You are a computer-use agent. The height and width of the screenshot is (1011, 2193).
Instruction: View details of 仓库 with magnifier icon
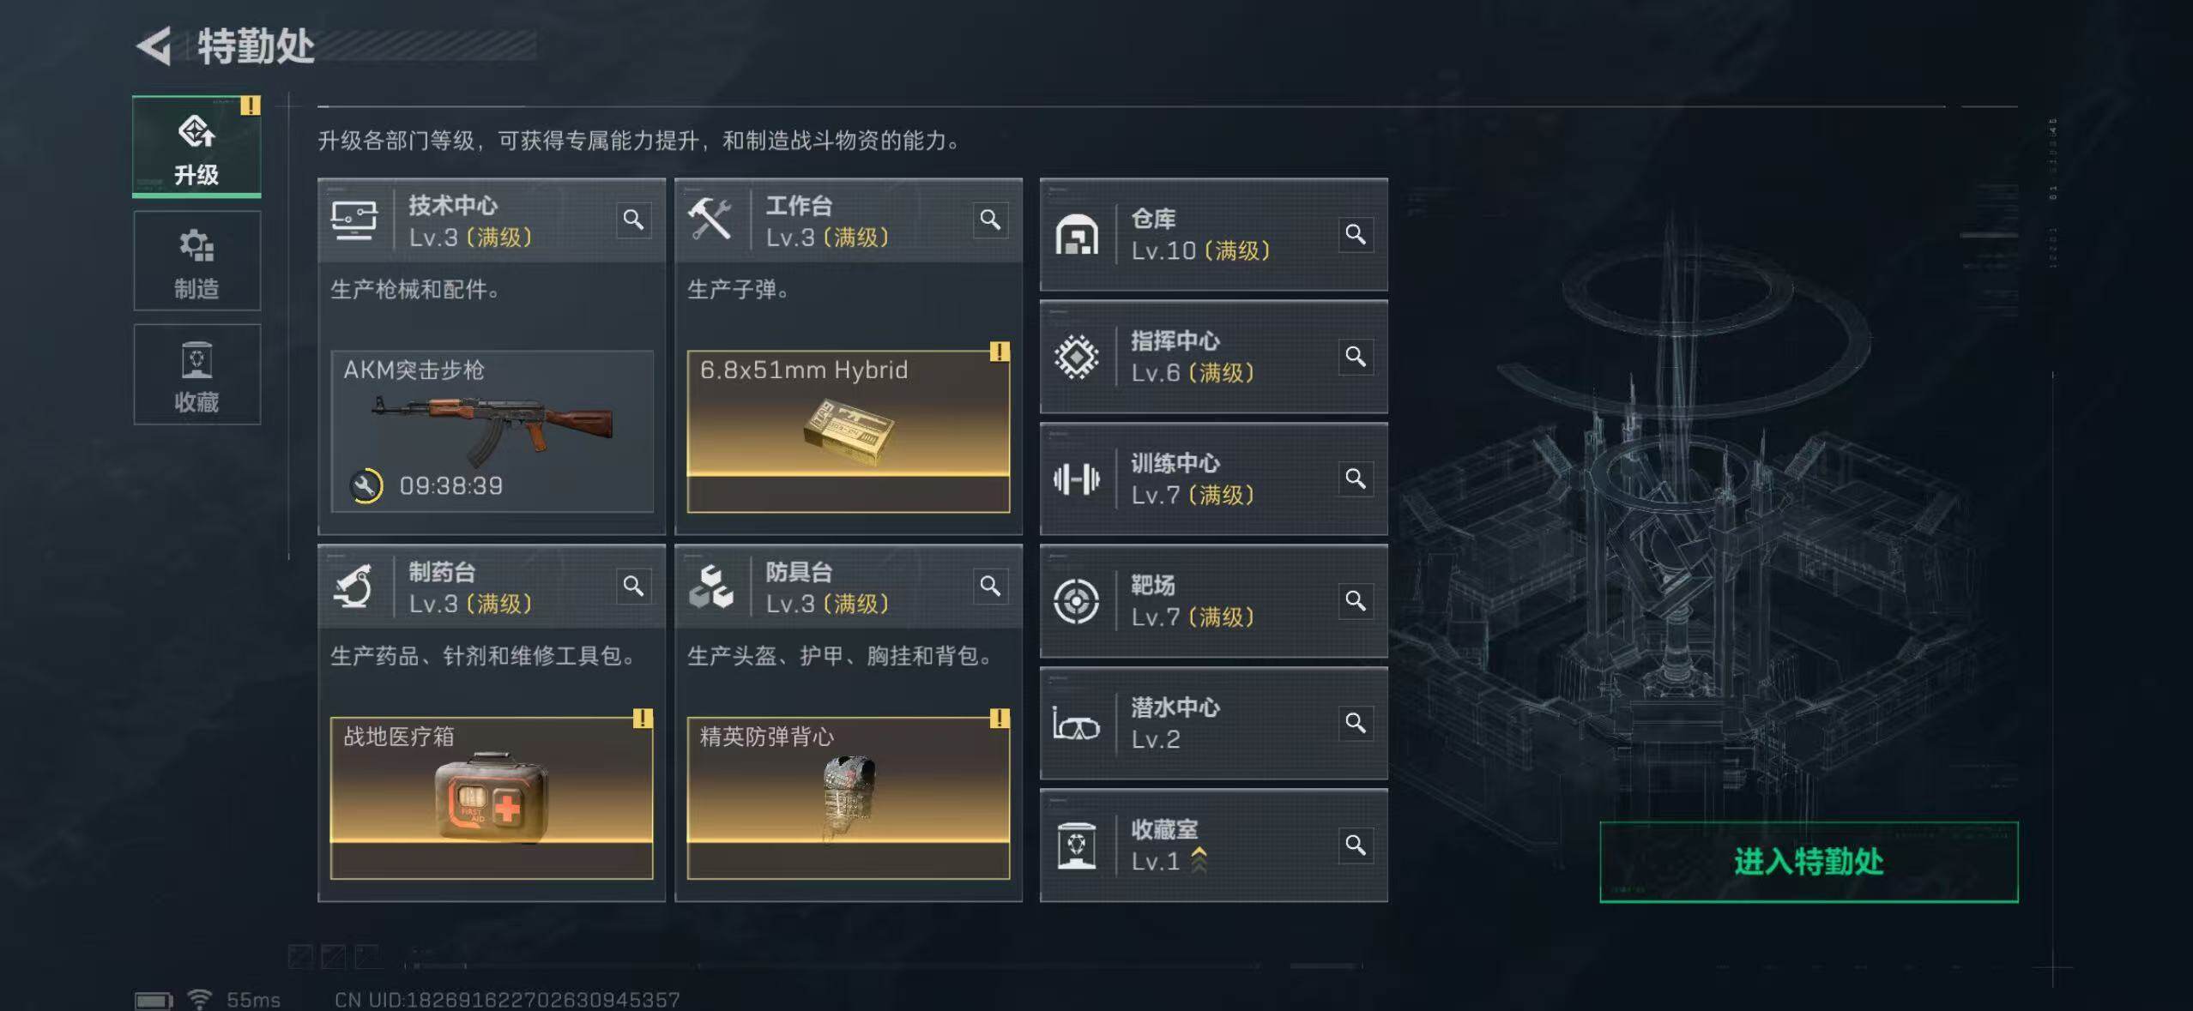tap(1356, 234)
